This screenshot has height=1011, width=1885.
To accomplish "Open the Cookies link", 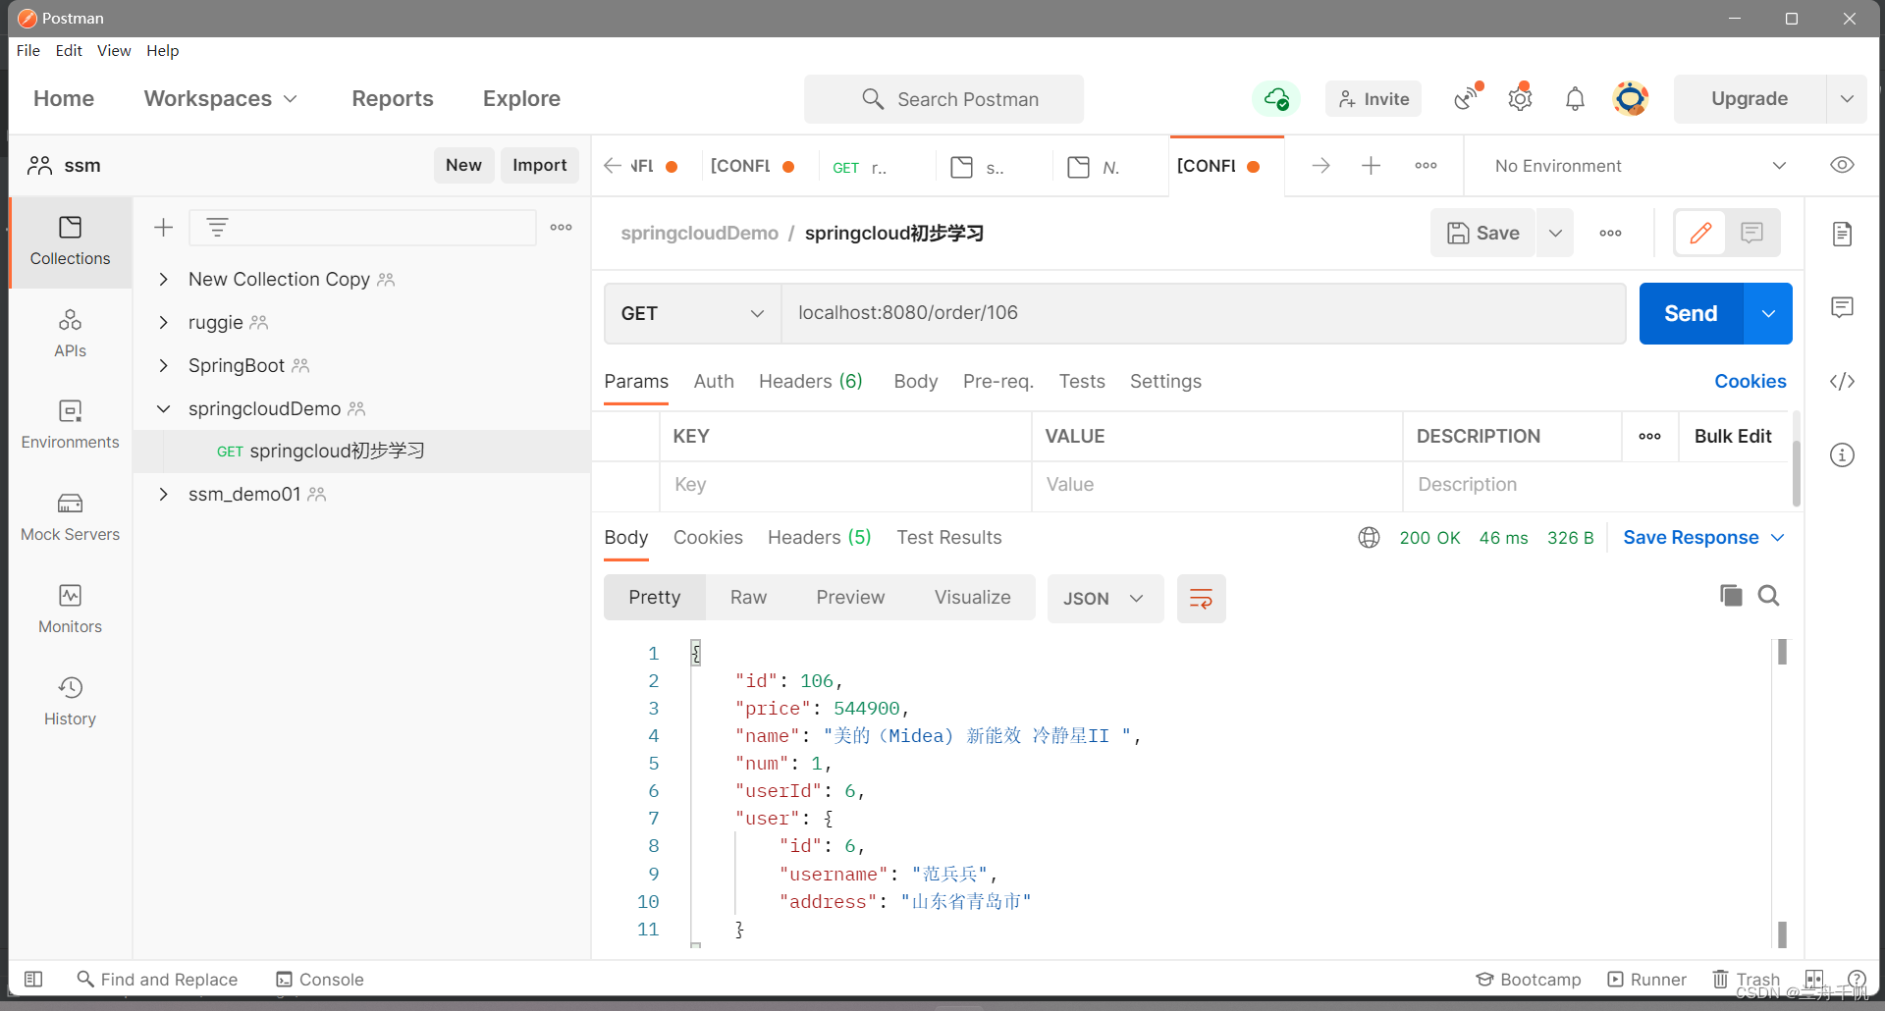I will click(1750, 382).
